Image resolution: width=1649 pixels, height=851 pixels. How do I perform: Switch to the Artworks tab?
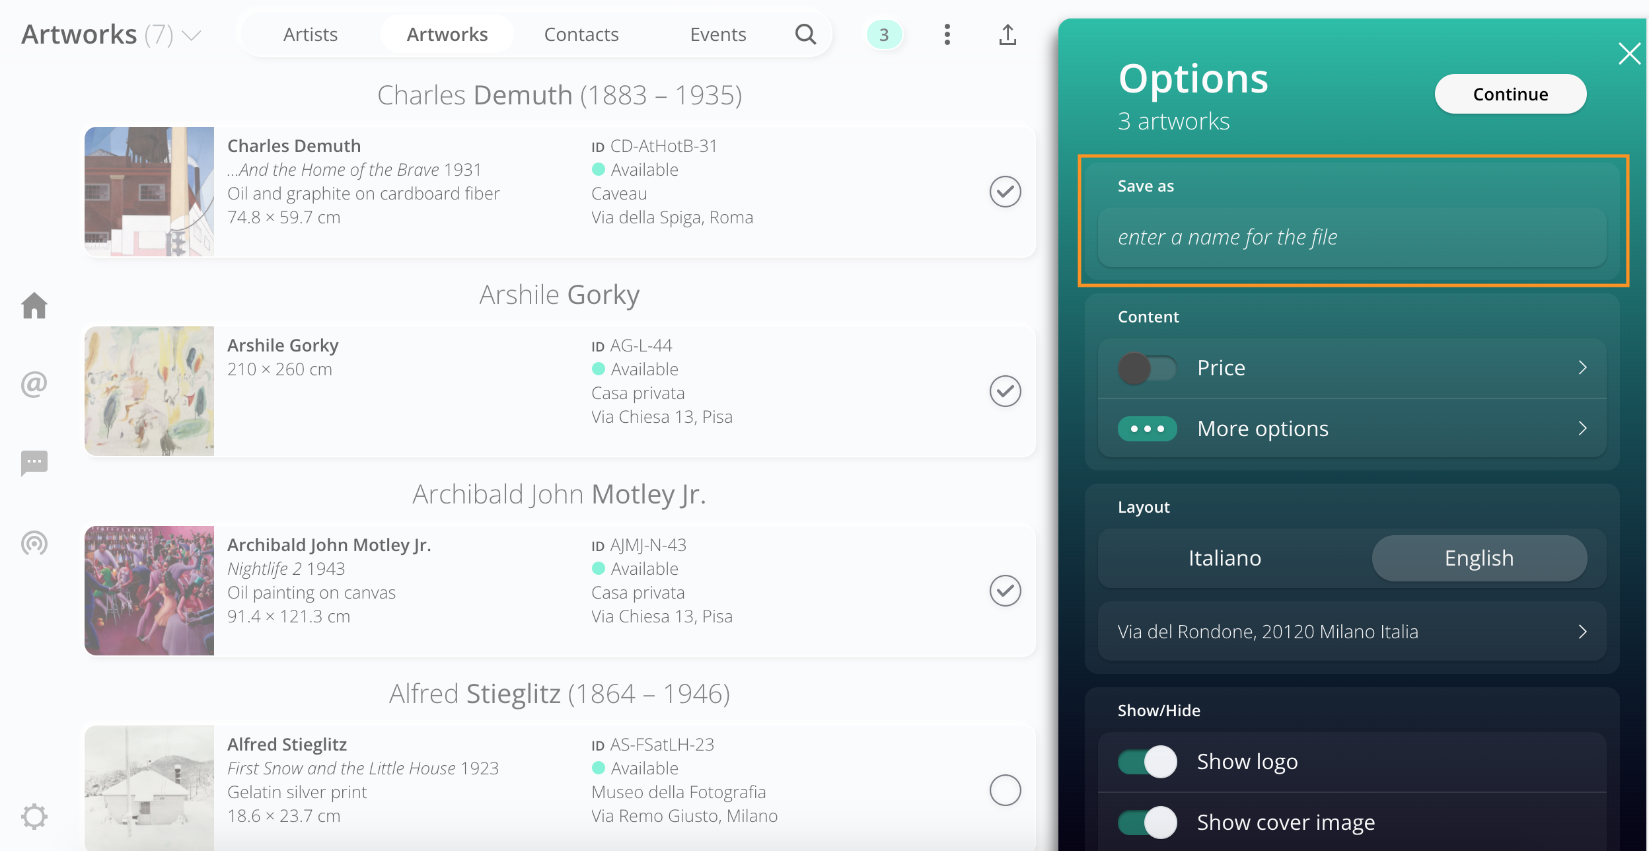(x=447, y=34)
